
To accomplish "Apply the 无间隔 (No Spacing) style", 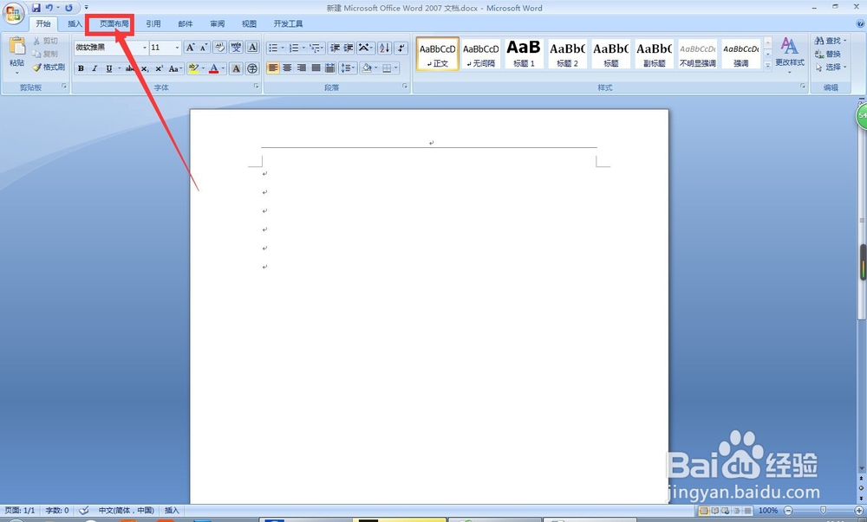I will (x=480, y=54).
